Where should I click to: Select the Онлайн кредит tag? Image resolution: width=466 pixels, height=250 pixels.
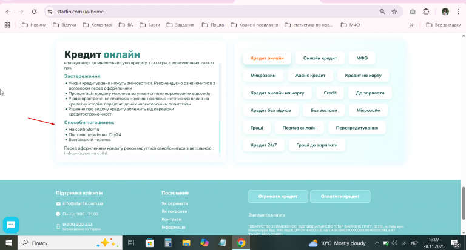pyautogui.click(x=320, y=58)
